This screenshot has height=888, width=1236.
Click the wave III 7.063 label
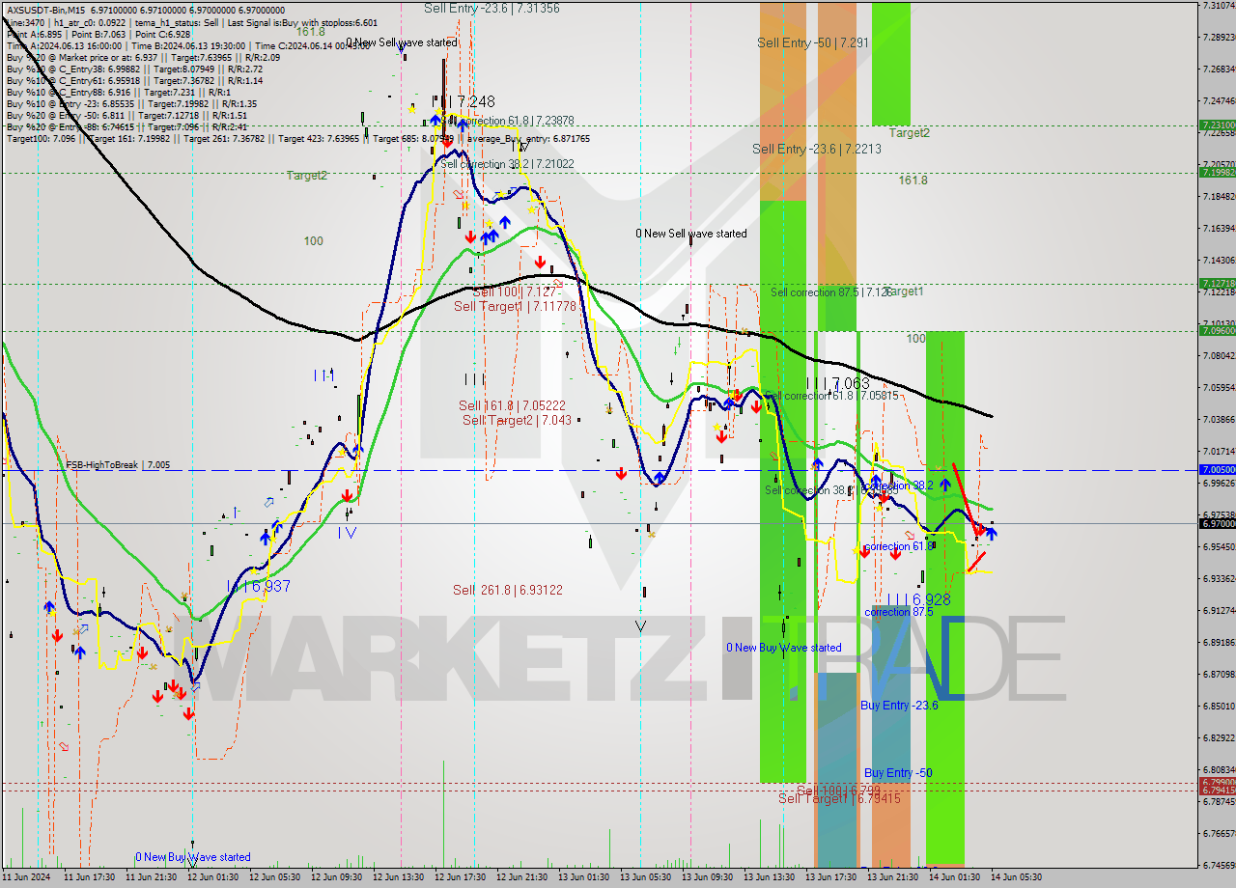coord(837,383)
